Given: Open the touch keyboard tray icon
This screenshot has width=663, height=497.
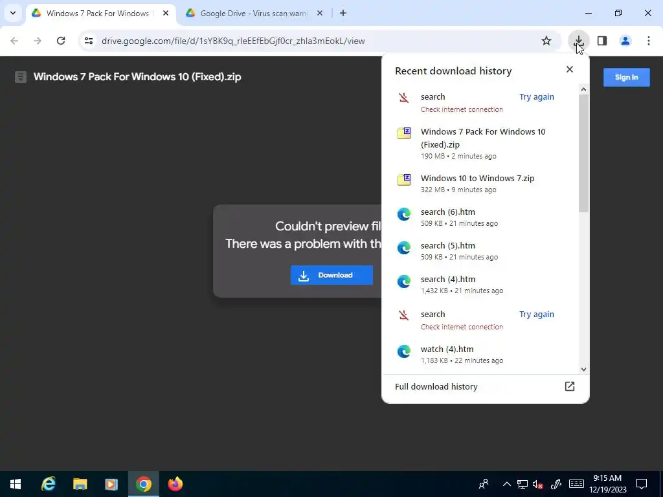Looking at the screenshot, I should 576,484.
